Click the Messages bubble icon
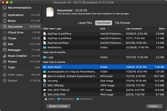Screen dimensions: 167x111 [4, 50]
